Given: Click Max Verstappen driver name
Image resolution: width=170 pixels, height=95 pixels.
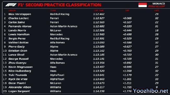Looking at the screenshot, I should click(x=20, y=14).
